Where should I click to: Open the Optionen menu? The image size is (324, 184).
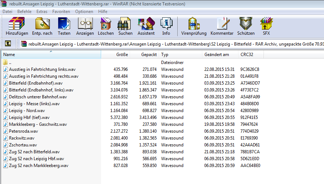pyautogui.click(x=84, y=12)
